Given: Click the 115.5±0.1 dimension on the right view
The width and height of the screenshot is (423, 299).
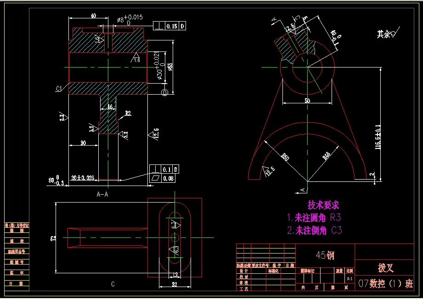Looking at the screenshot, I should [380, 133].
